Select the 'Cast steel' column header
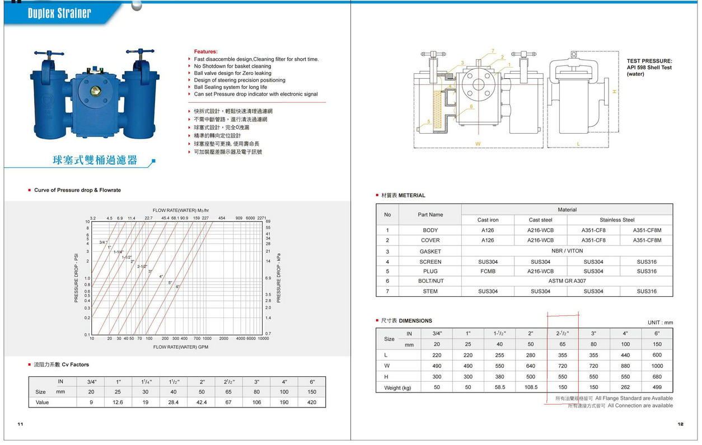 (540, 220)
